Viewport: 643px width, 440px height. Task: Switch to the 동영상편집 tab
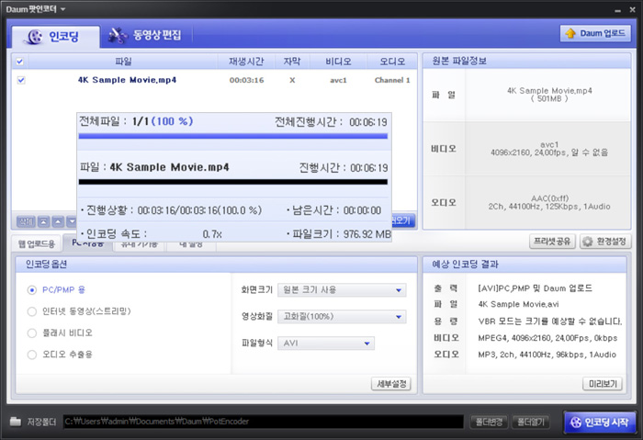coord(145,36)
